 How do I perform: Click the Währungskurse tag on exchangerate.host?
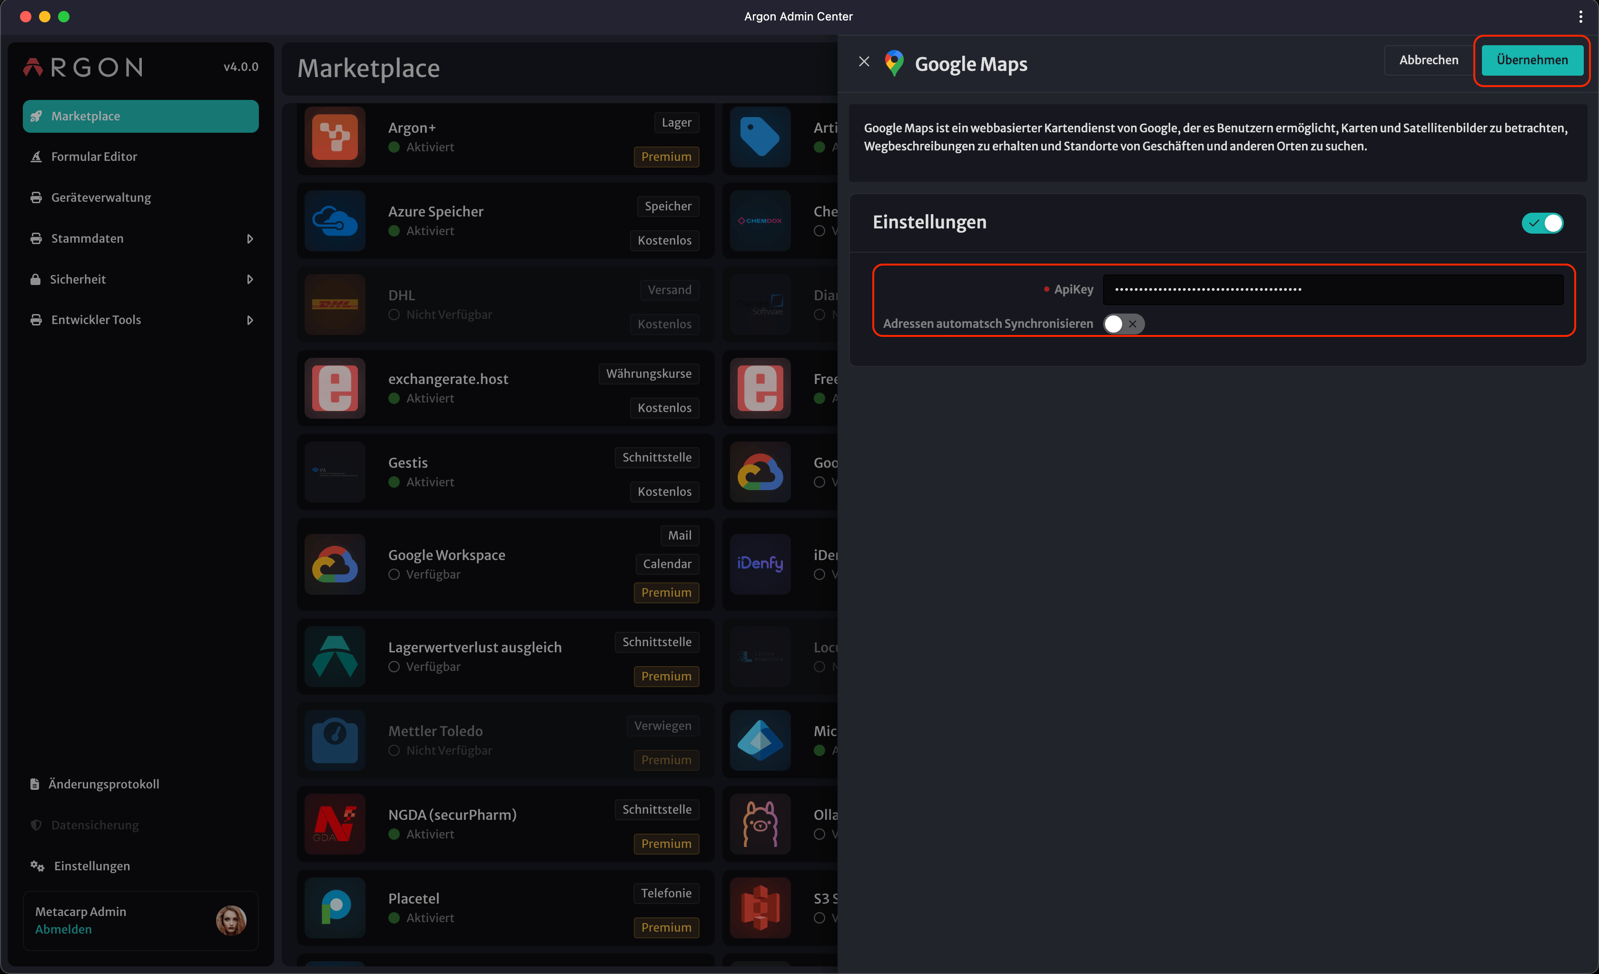click(x=648, y=374)
